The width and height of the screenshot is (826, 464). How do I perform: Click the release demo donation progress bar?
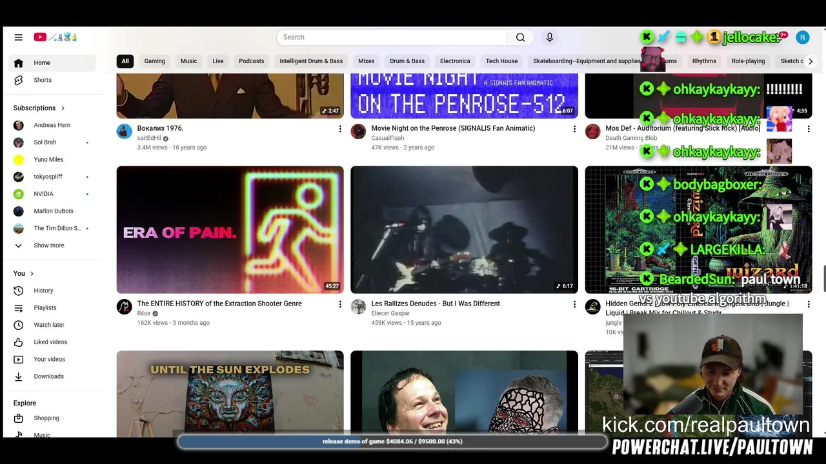coord(392,441)
